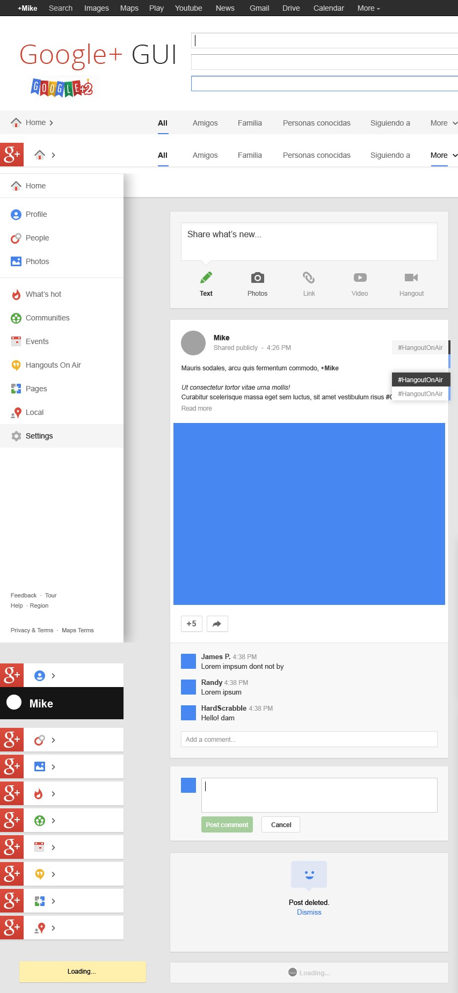Click the white circle avatar beside Mike
Screen dimensions: 458x993
pyautogui.click(x=14, y=703)
